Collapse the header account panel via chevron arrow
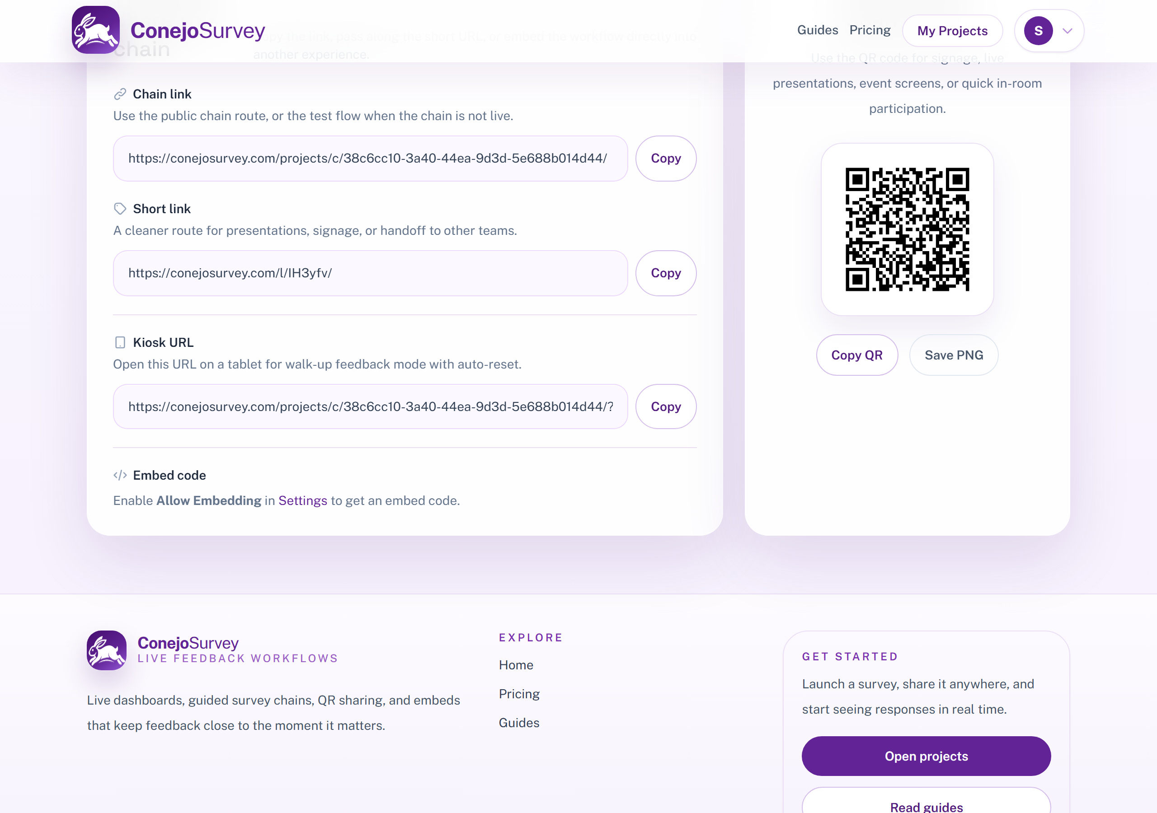 1068,31
